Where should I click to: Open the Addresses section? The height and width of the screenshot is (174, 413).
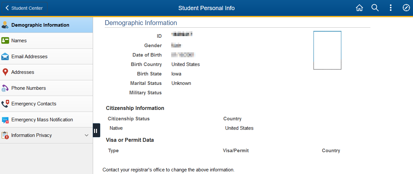pyautogui.click(x=23, y=72)
